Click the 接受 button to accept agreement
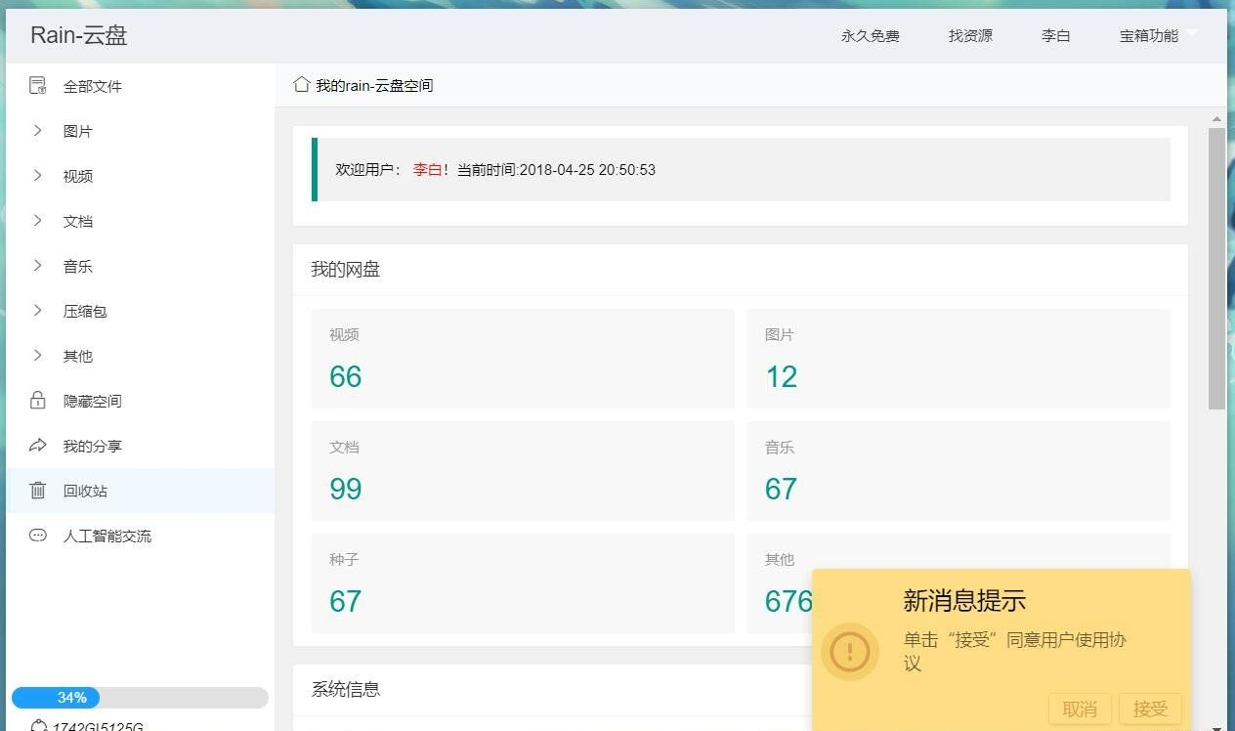The width and height of the screenshot is (1235, 731). tap(1151, 709)
